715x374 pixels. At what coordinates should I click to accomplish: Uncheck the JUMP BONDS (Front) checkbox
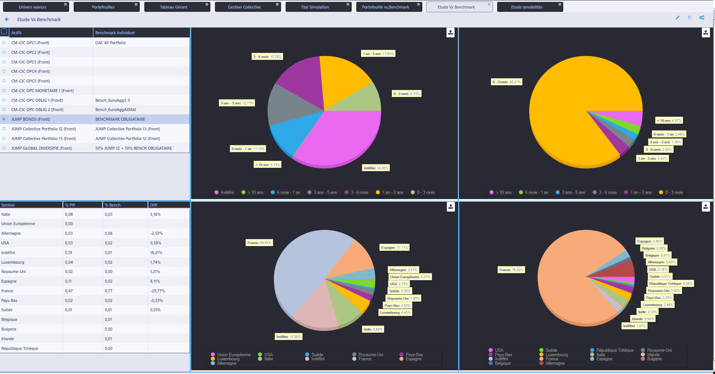coord(4,119)
